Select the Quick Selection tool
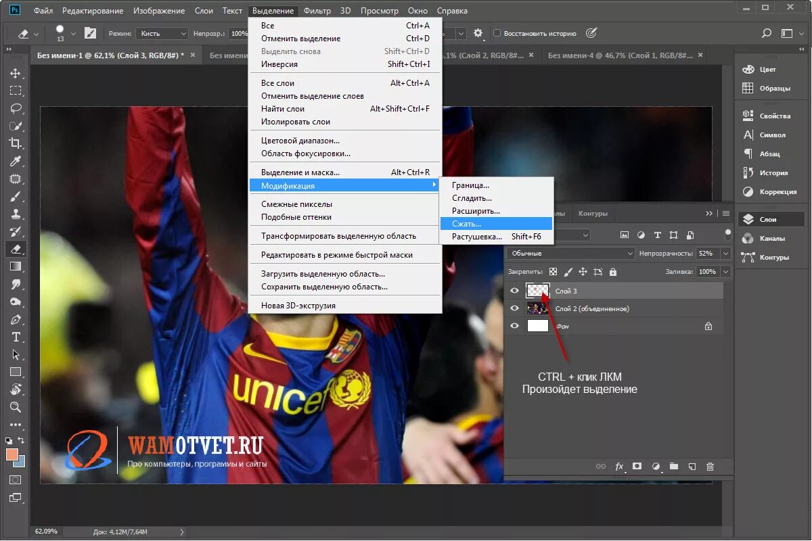Image resolution: width=812 pixels, height=541 pixels. pyautogui.click(x=16, y=126)
